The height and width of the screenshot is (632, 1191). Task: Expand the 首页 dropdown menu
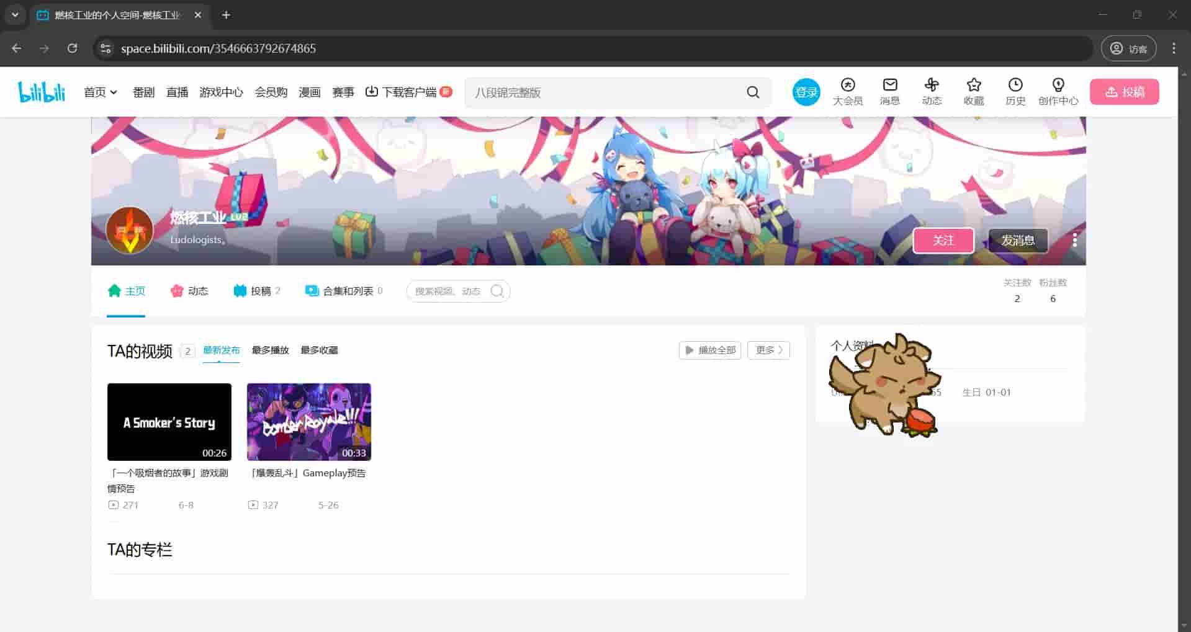pyautogui.click(x=101, y=92)
